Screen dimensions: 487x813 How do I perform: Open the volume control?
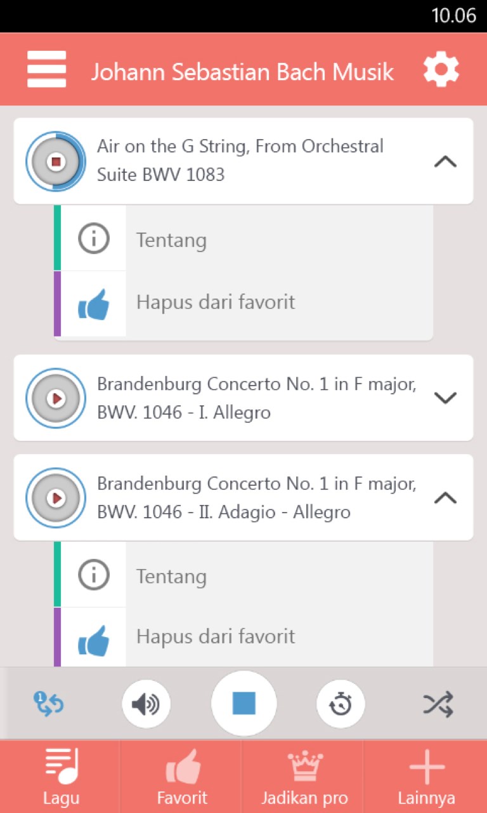pyautogui.click(x=146, y=704)
